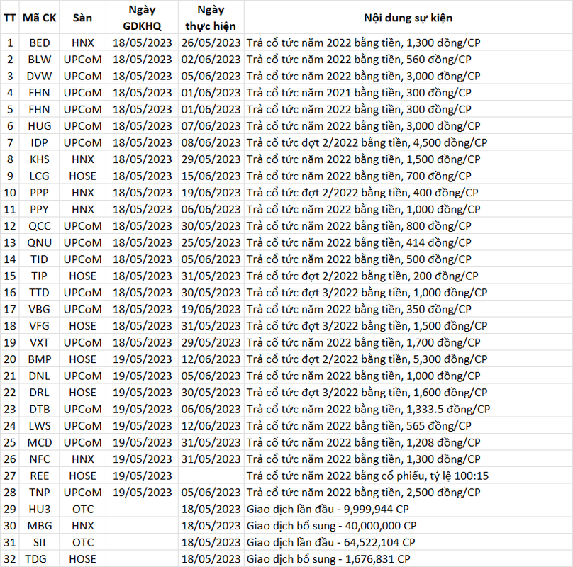Viewport: 573px width, 567px height.
Task: Click the 02/06/2023 payment date for BLW
Action: (211, 60)
